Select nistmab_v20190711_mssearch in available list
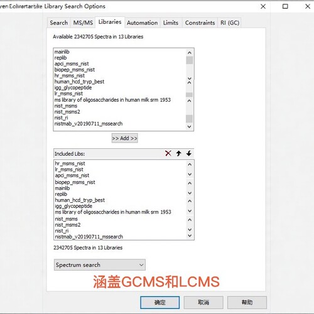This screenshot has height=314, width=314. pyautogui.click(x=89, y=124)
